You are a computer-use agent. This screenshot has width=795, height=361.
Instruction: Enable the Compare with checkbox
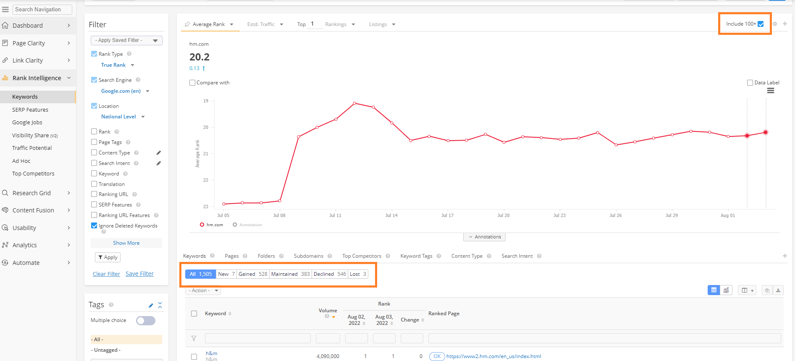click(192, 83)
